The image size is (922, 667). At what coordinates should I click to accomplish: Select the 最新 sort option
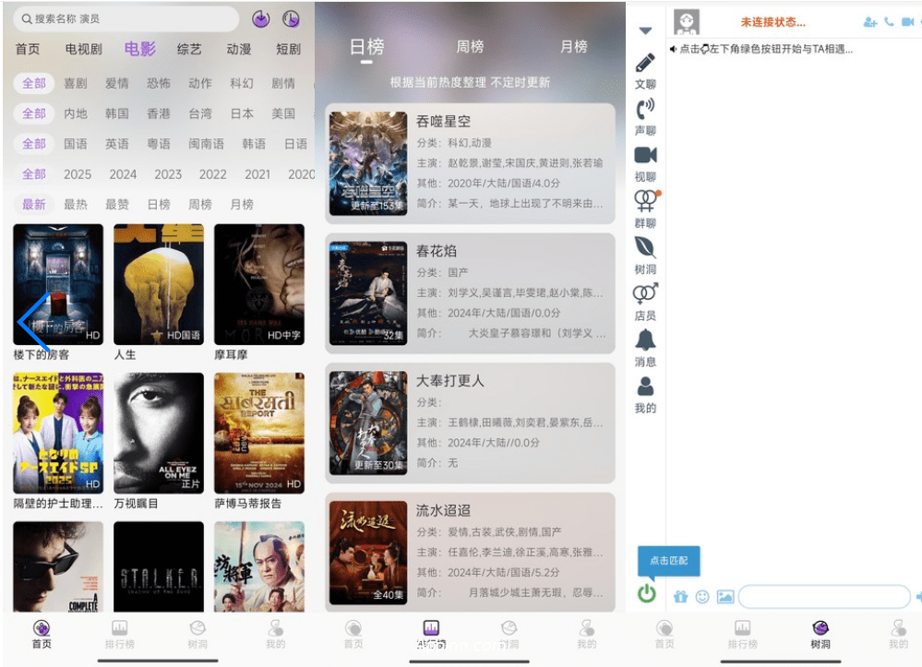click(34, 205)
